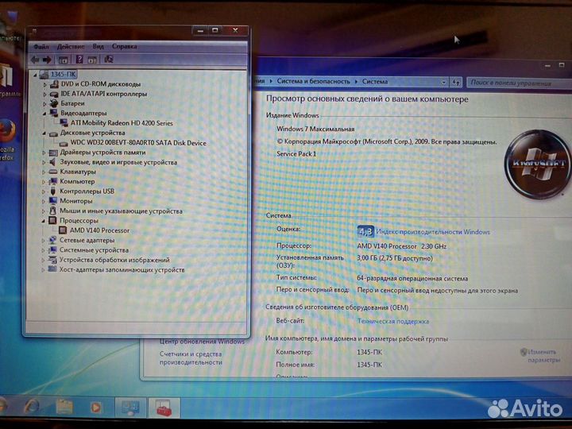Open the Техническая поддержка link
572x429 pixels.
(393, 322)
